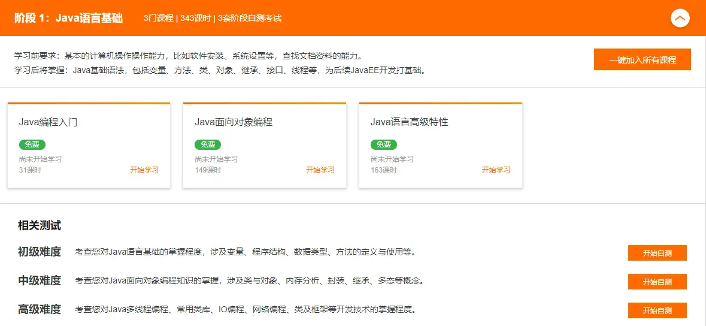Start the 中级难度 self-test with 开始自测
This screenshot has height=326, width=706.
(657, 282)
